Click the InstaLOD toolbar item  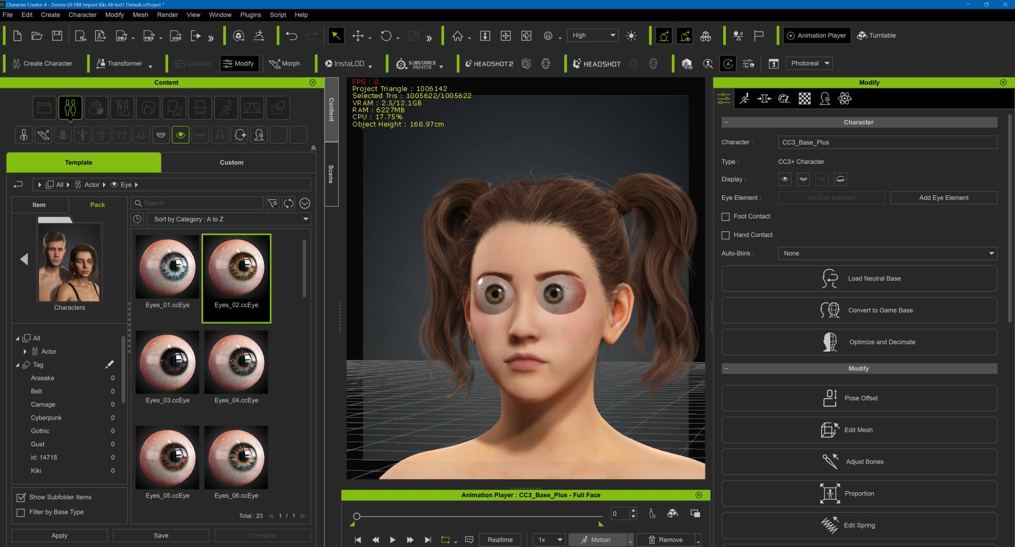tap(345, 64)
